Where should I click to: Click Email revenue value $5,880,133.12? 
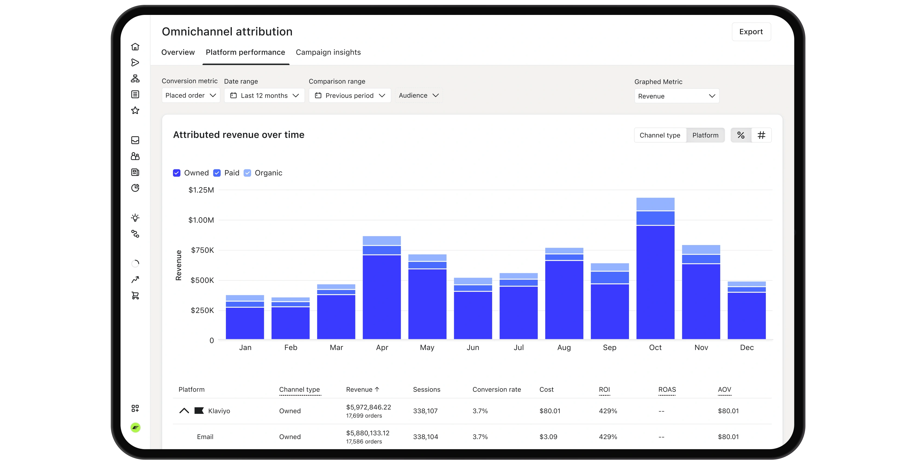[x=368, y=433]
